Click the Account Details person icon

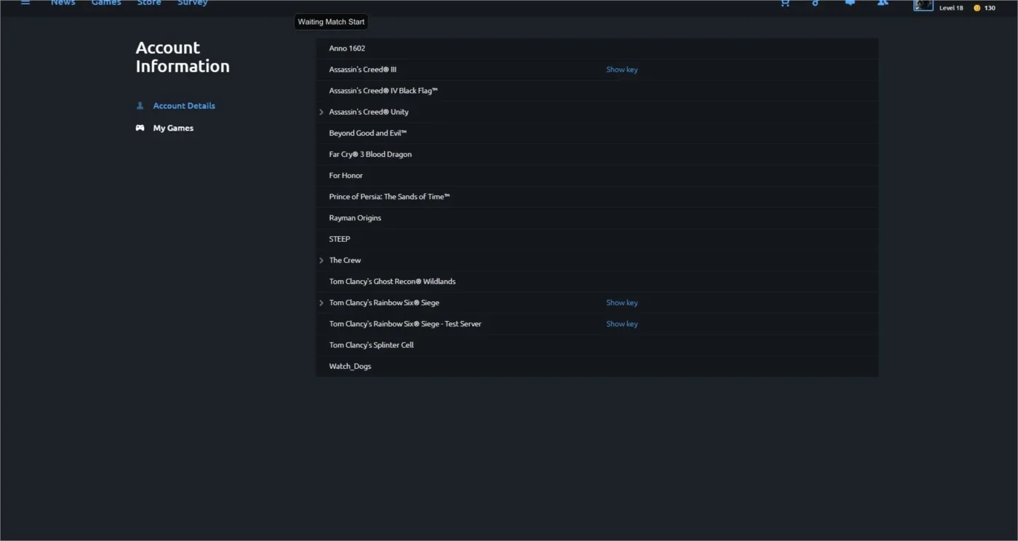click(140, 105)
